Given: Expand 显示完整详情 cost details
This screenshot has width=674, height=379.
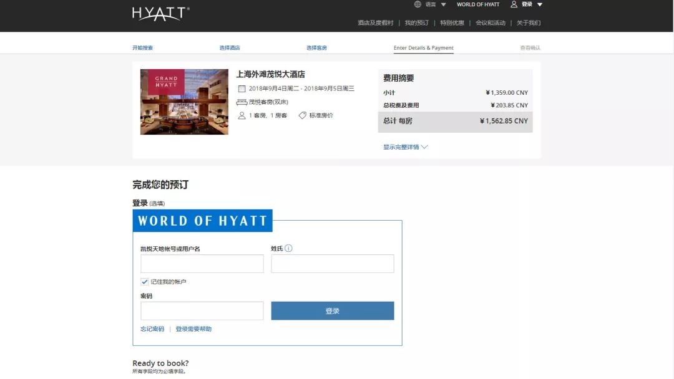Looking at the screenshot, I should [405, 147].
